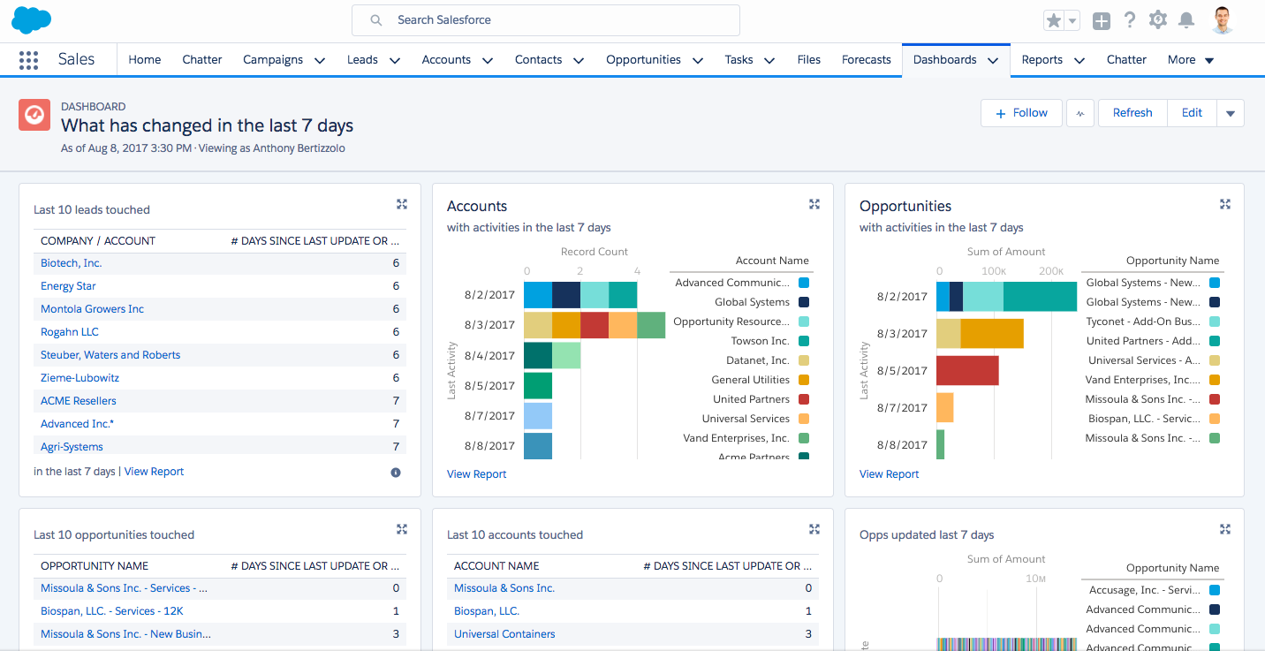1265x651 pixels.
Task: Open the Rogahn LLC lead
Action: (x=70, y=332)
